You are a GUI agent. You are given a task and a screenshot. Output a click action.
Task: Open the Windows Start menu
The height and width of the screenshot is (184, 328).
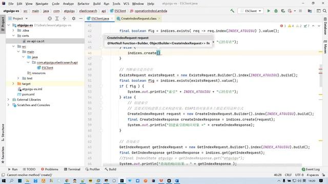tap(4, 180)
